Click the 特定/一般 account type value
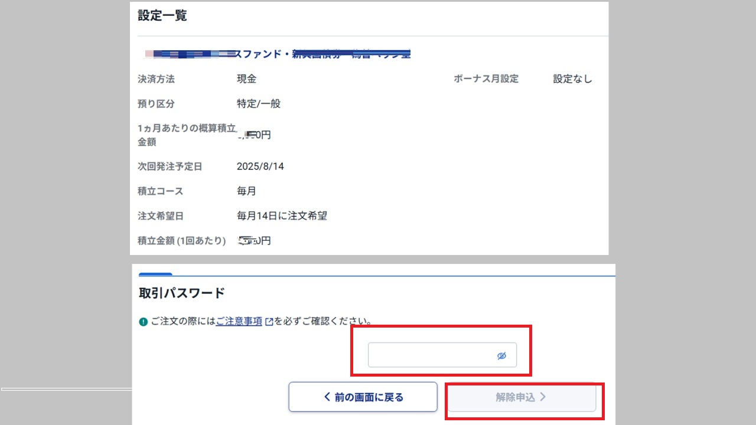The width and height of the screenshot is (756, 425). [259, 104]
